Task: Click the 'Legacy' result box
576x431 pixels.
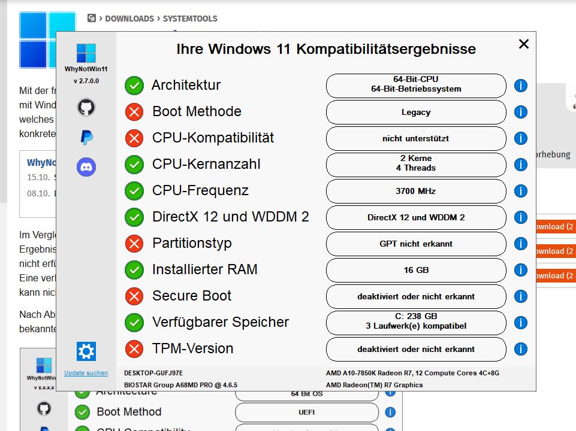Action: pos(416,112)
